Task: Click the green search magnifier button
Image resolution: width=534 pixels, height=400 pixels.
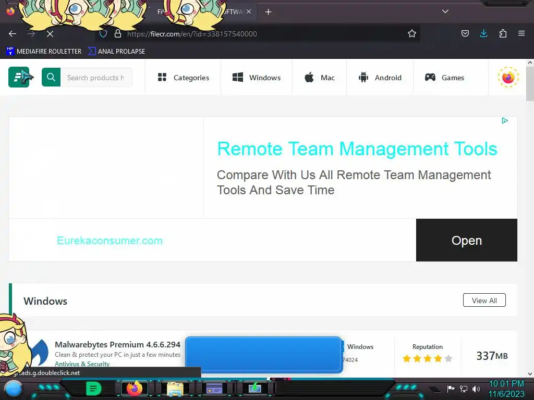Action: (51, 77)
